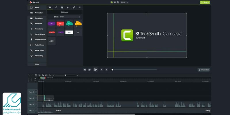
Task: Switch to the sketch motion tab icon
Action: (x=74, y=7)
